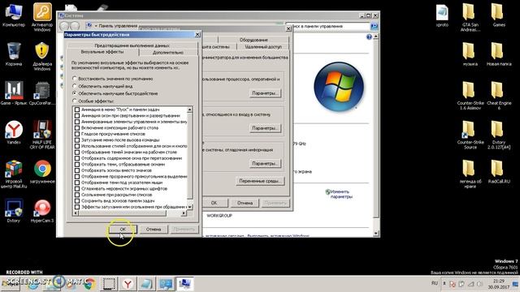Screen dimensions: 520x292
Task: Open the Chrome загруженное desktop icon
Action: (42, 171)
